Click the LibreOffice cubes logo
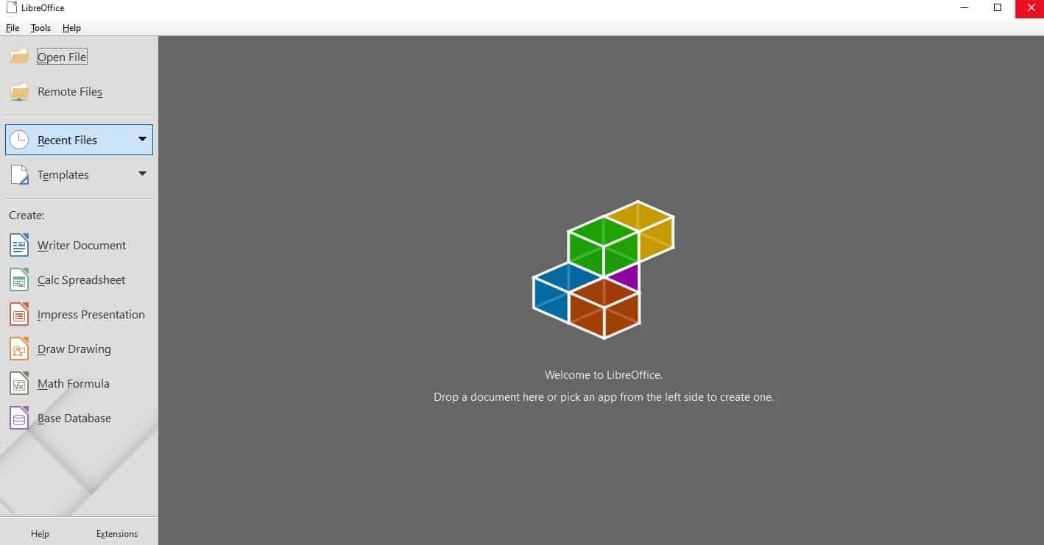 point(603,269)
